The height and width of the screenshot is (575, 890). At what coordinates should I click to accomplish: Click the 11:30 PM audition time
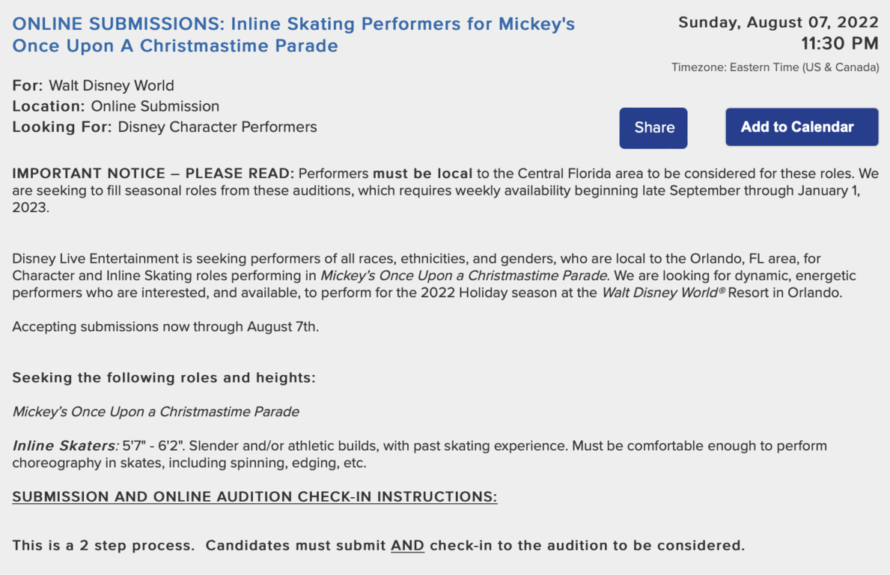coord(840,43)
